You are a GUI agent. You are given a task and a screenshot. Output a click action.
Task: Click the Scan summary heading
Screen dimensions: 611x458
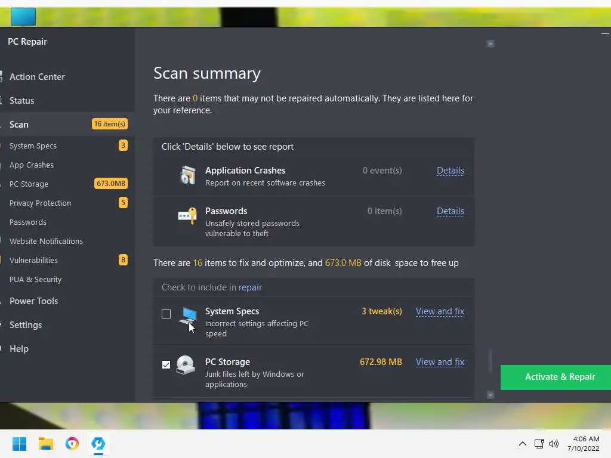(207, 73)
